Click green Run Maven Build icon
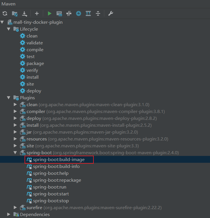Viewport: 210px width, 218px height. (49, 13)
